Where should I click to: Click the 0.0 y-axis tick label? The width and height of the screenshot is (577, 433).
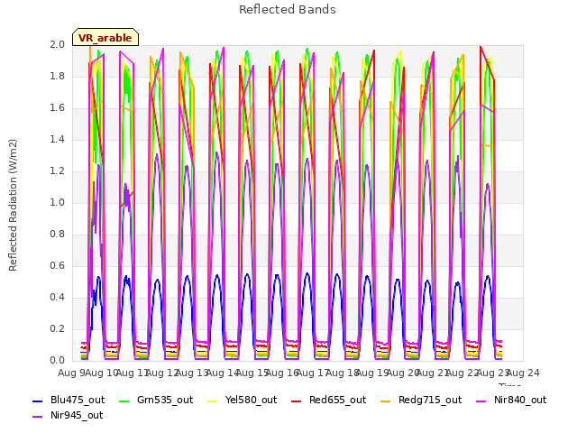pyautogui.click(x=57, y=361)
